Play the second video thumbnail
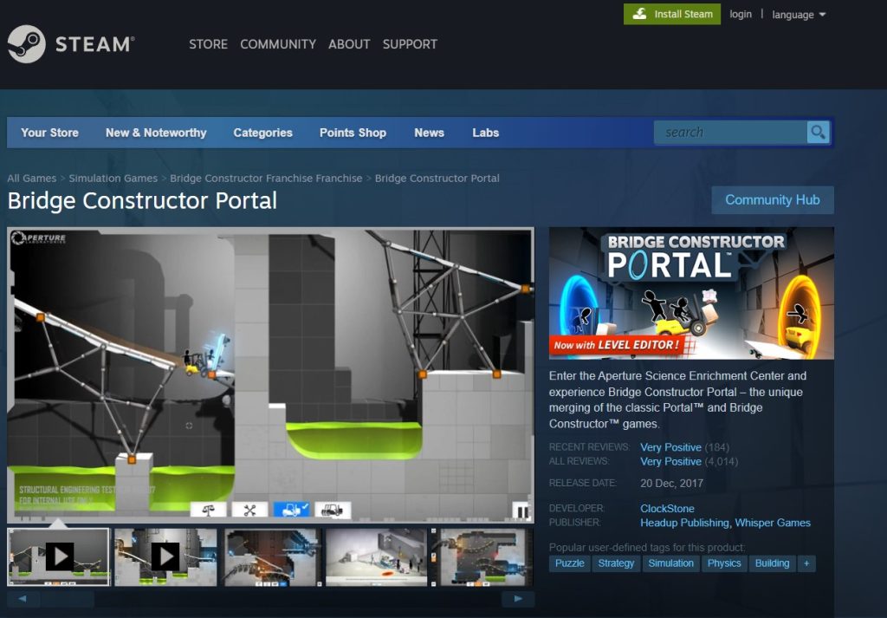887x618 pixels. pyautogui.click(x=165, y=556)
